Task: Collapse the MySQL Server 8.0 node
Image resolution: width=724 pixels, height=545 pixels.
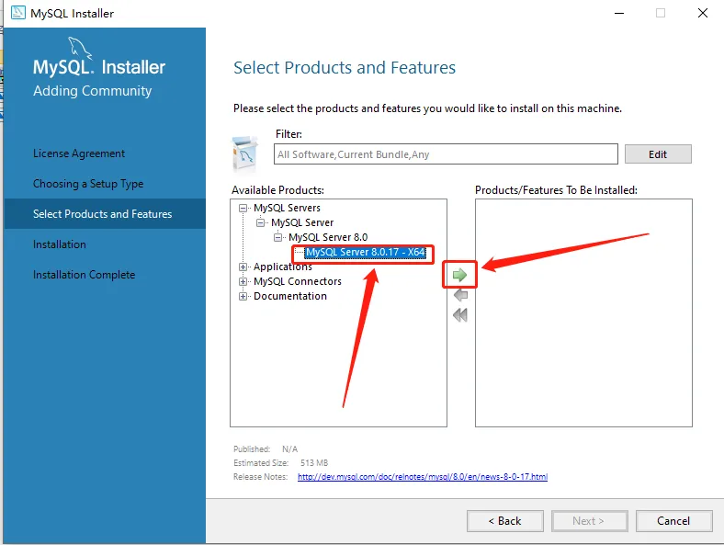Action: tap(278, 237)
